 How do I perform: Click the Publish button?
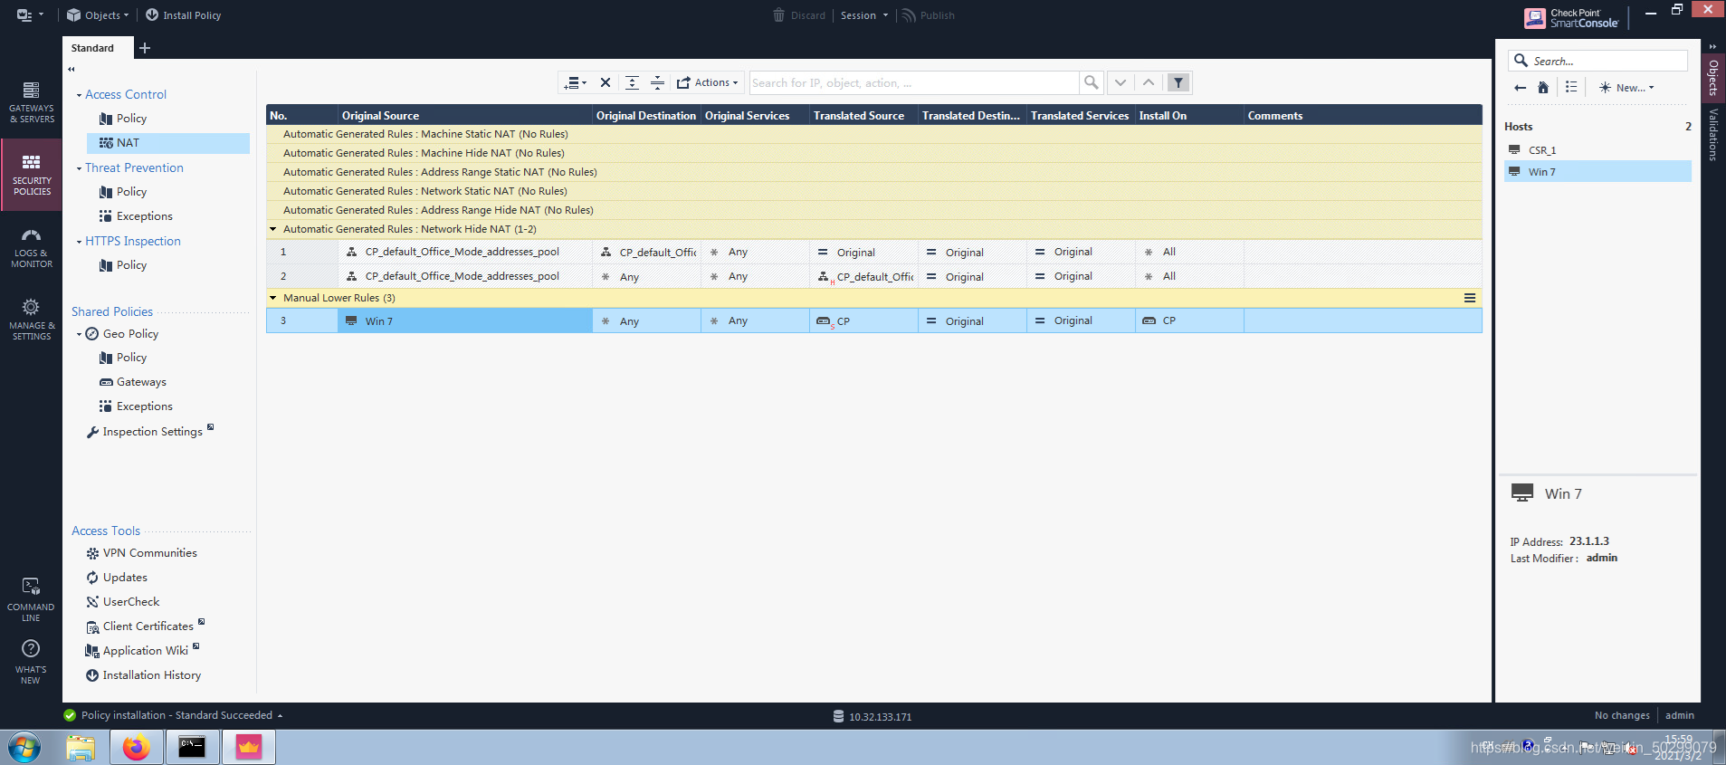928,15
